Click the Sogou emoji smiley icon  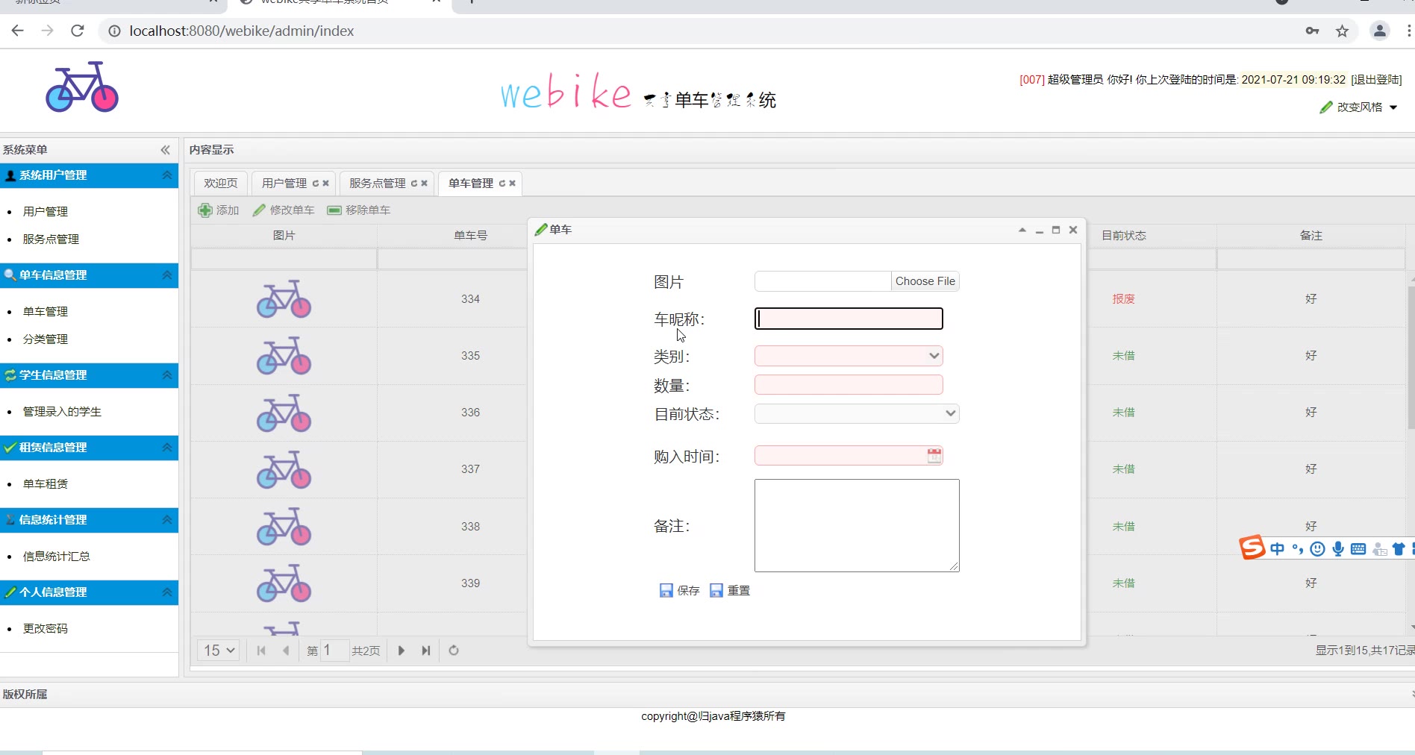[1318, 549]
